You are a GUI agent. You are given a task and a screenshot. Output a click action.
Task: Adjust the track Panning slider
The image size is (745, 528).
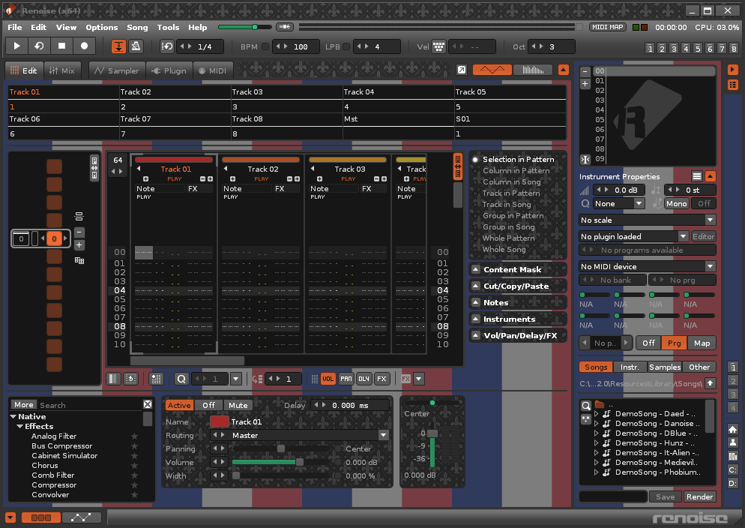point(280,448)
